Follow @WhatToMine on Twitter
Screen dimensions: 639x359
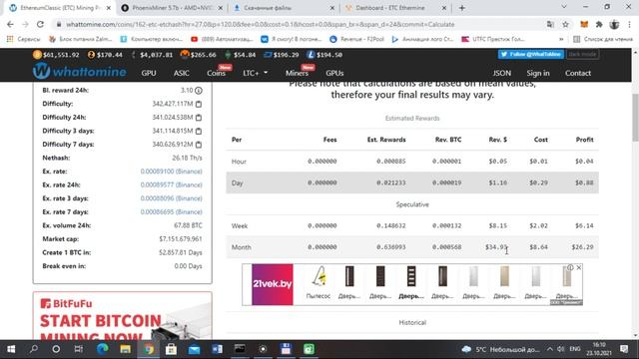click(x=530, y=54)
